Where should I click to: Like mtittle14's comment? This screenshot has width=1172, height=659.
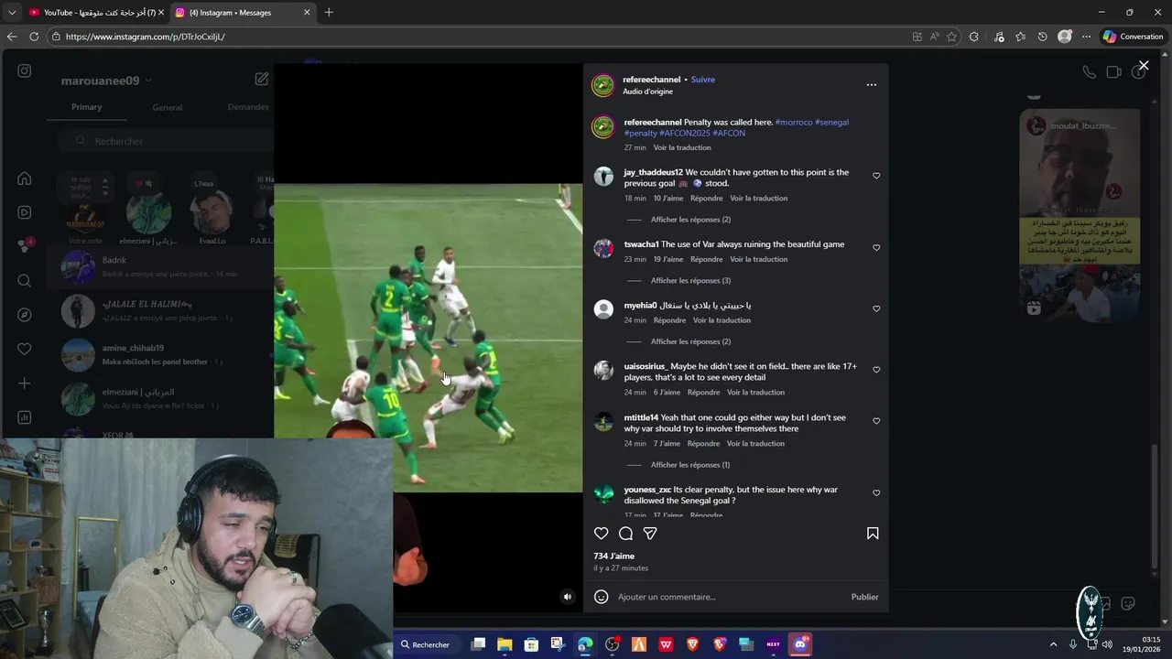point(876,421)
